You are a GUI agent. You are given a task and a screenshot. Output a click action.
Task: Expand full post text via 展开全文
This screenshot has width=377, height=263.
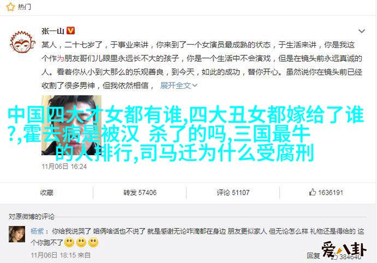(x=179, y=85)
